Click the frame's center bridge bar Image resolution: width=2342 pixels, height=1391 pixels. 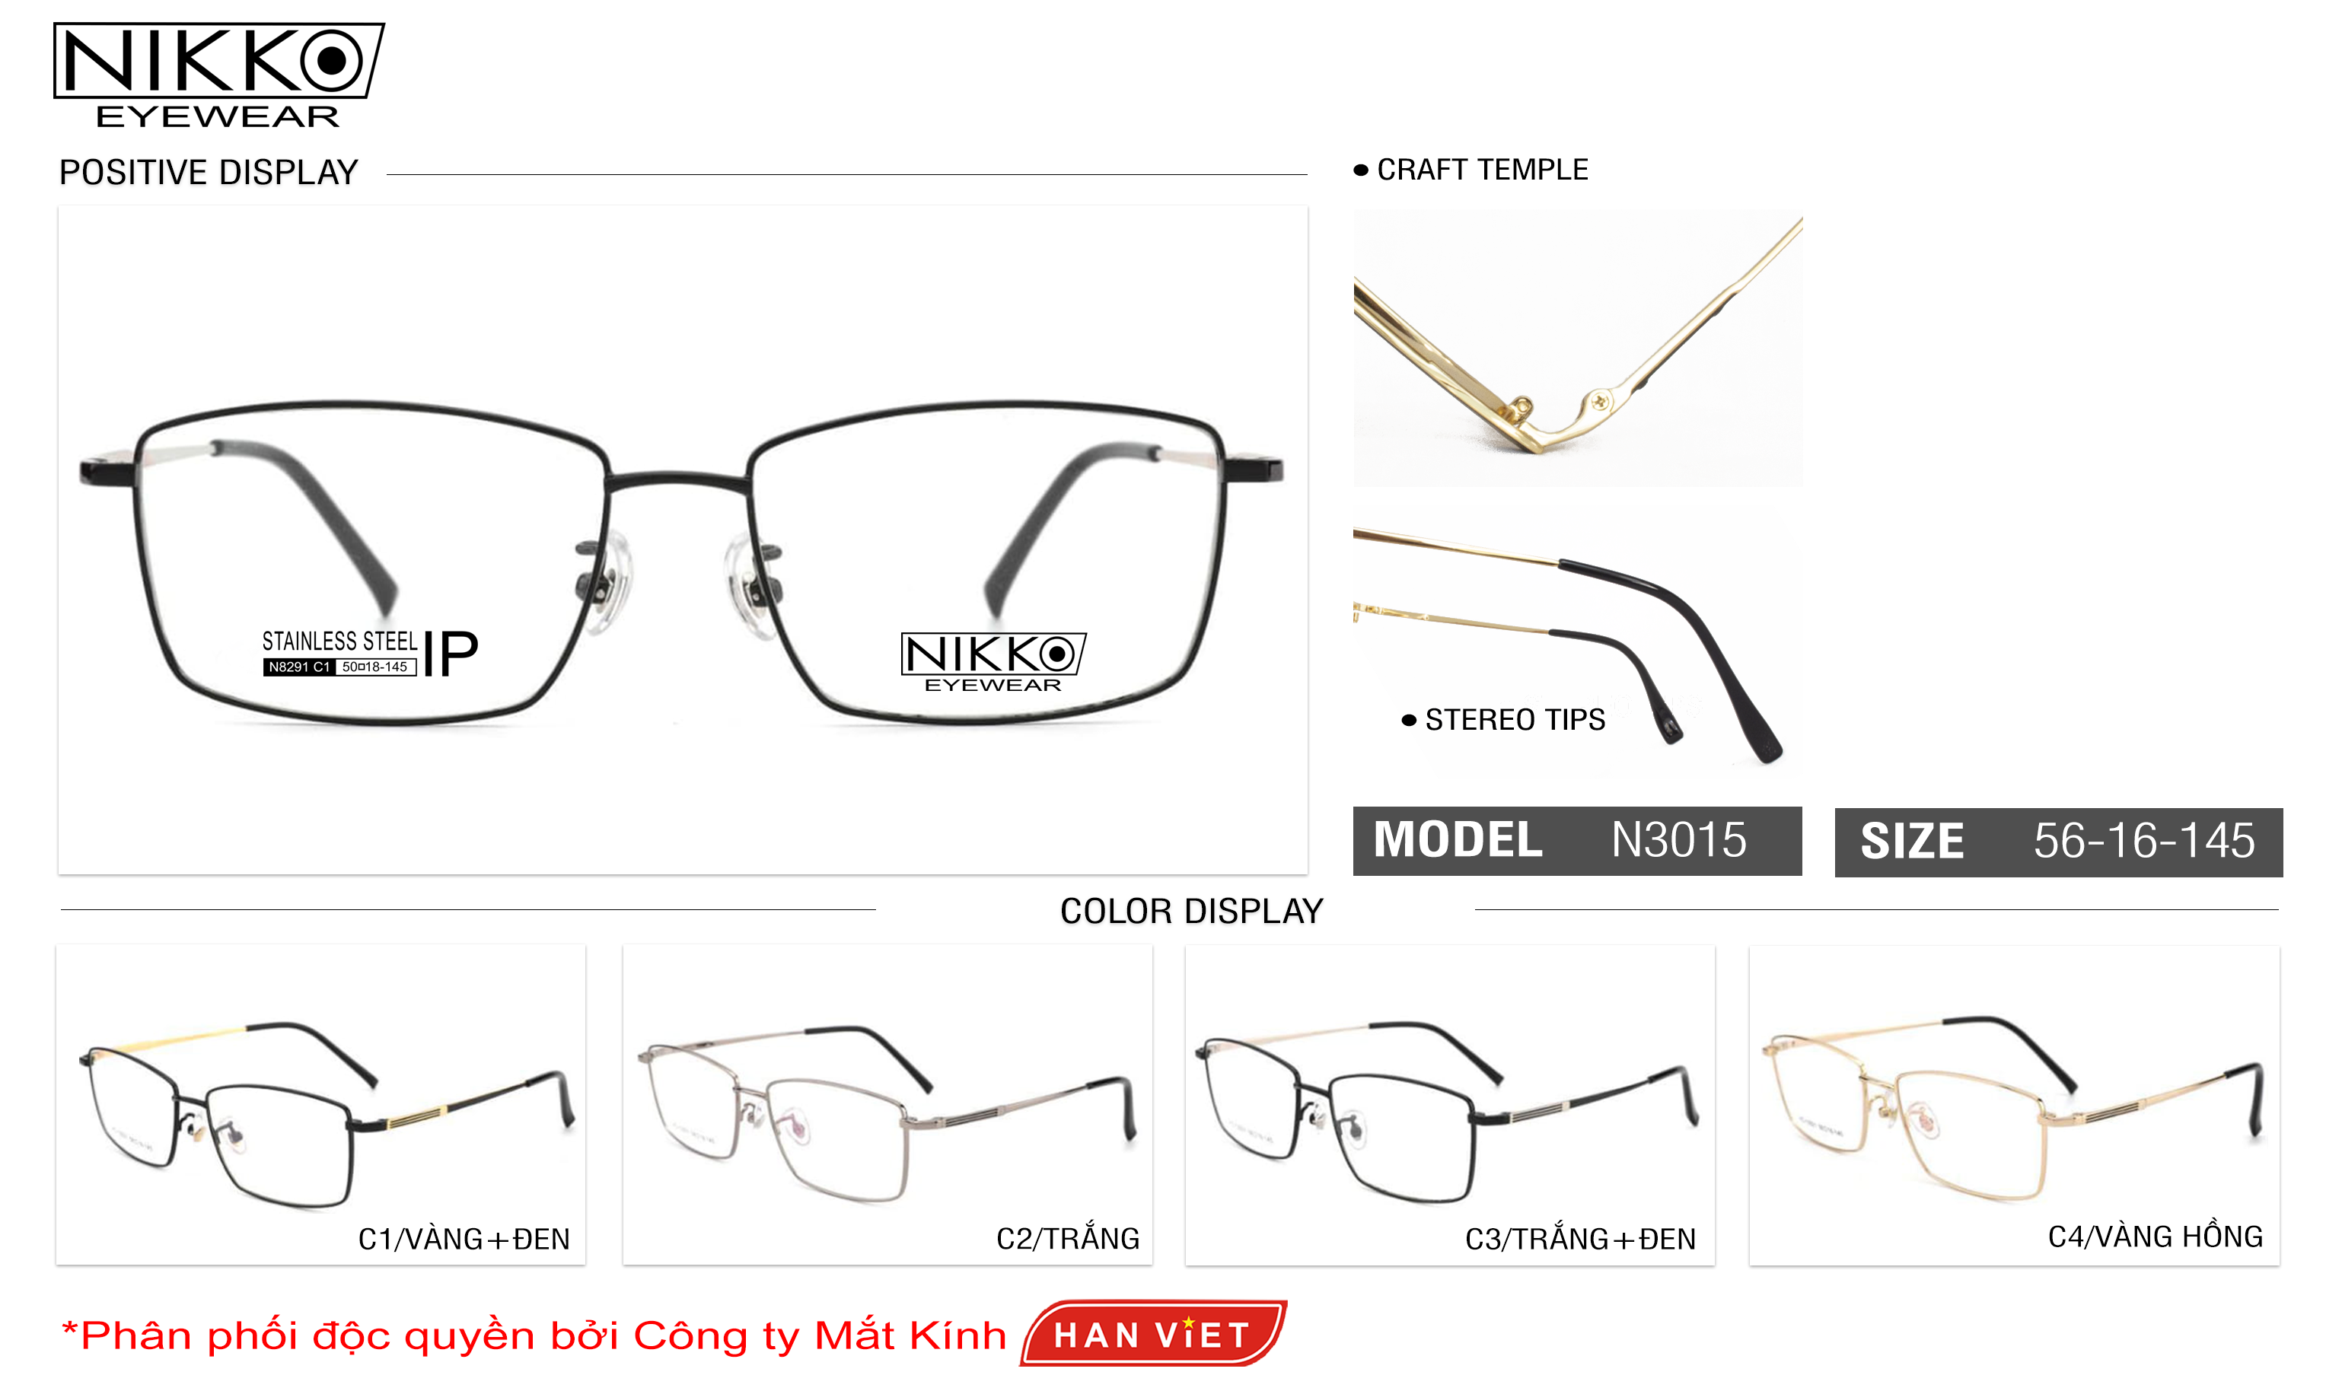[x=679, y=481]
